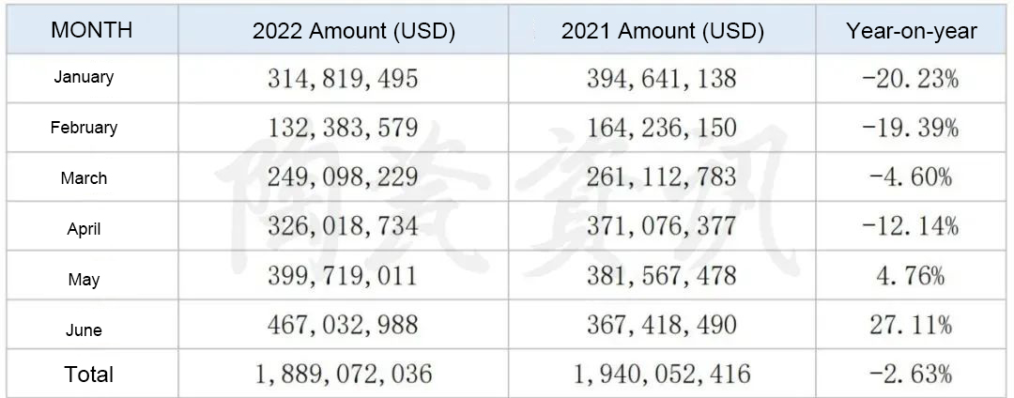Click the April month cell
This screenshot has width=1014, height=398.
(84, 229)
